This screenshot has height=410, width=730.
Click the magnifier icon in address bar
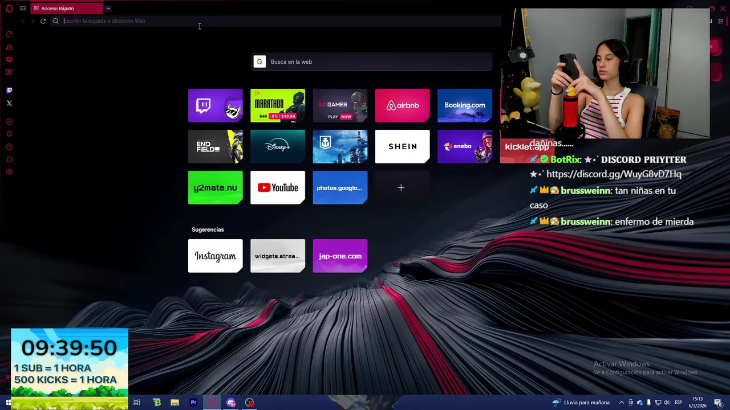tap(55, 21)
